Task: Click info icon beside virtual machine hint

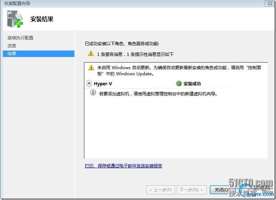Action: [x=93, y=92]
